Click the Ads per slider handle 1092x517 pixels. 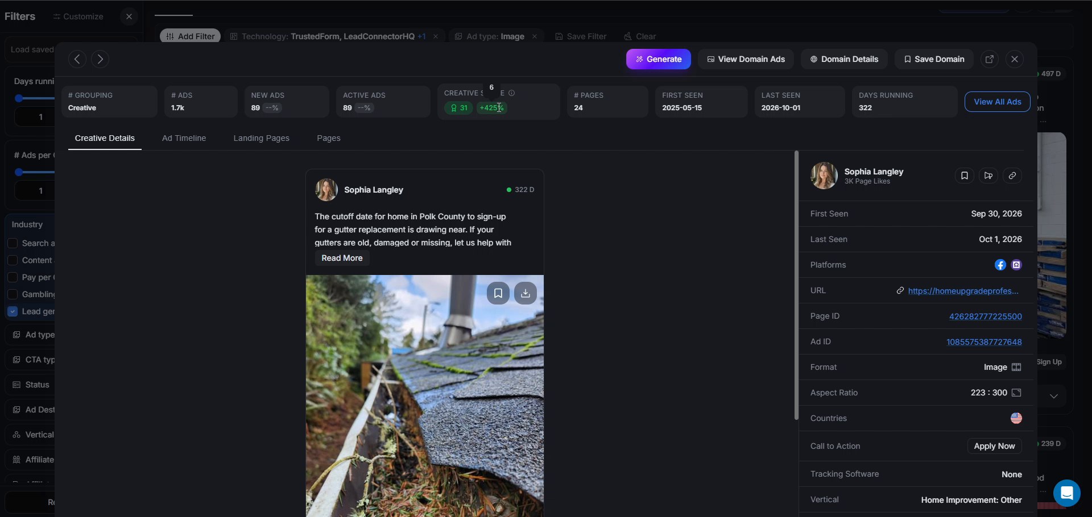(19, 172)
